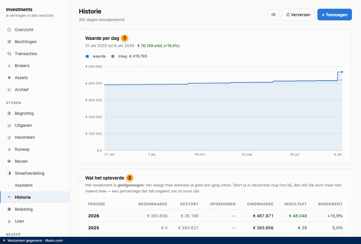361x244 pixels.
Task: Open the Belasting page
Action: pyautogui.click(x=35, y=209)
